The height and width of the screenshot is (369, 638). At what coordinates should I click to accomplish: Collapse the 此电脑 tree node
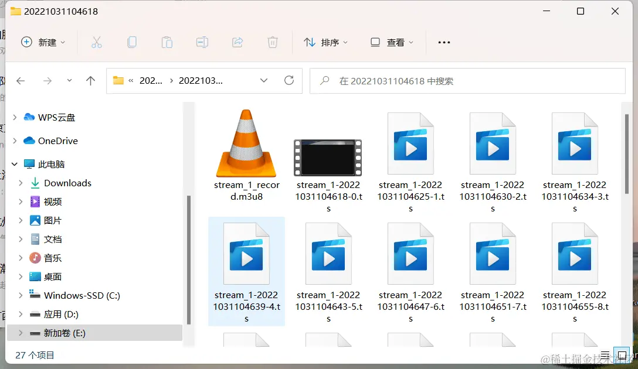coord(15,164)
